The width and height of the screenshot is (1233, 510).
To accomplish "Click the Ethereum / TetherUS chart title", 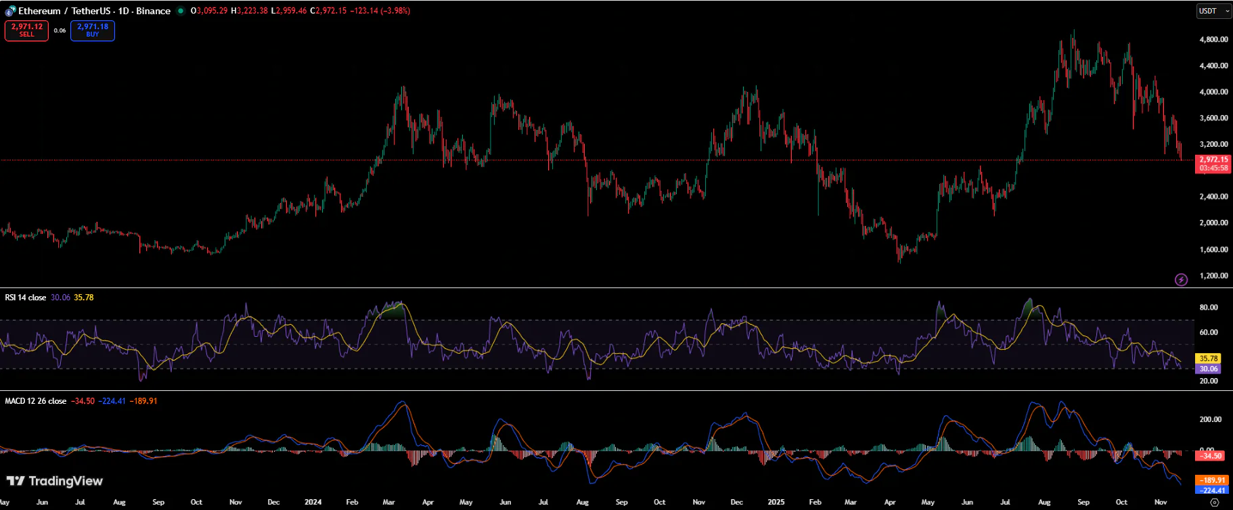I will click(x=94, y=11).
